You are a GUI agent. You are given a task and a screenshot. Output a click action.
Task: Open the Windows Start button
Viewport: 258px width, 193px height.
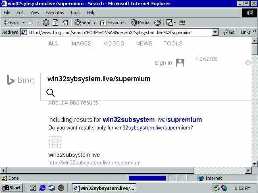(12, 188)
